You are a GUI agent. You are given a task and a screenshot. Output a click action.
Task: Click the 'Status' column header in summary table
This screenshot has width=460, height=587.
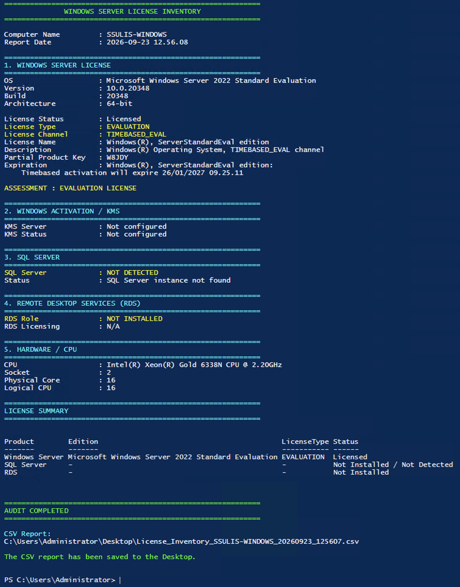(x=346, y=442)
